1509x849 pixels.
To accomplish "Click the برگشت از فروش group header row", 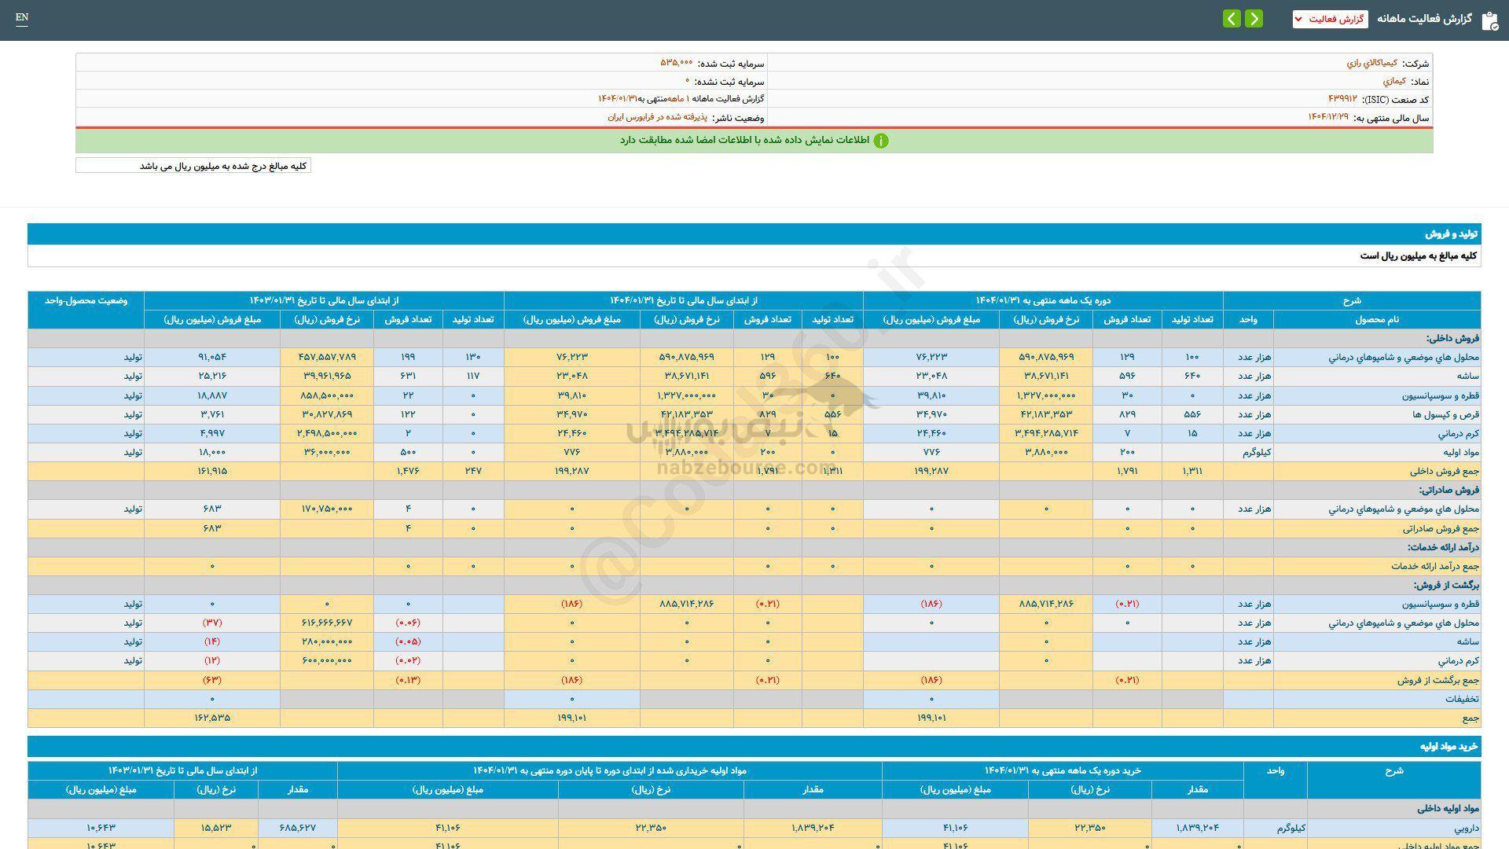I will click(x=1446, y=586).
